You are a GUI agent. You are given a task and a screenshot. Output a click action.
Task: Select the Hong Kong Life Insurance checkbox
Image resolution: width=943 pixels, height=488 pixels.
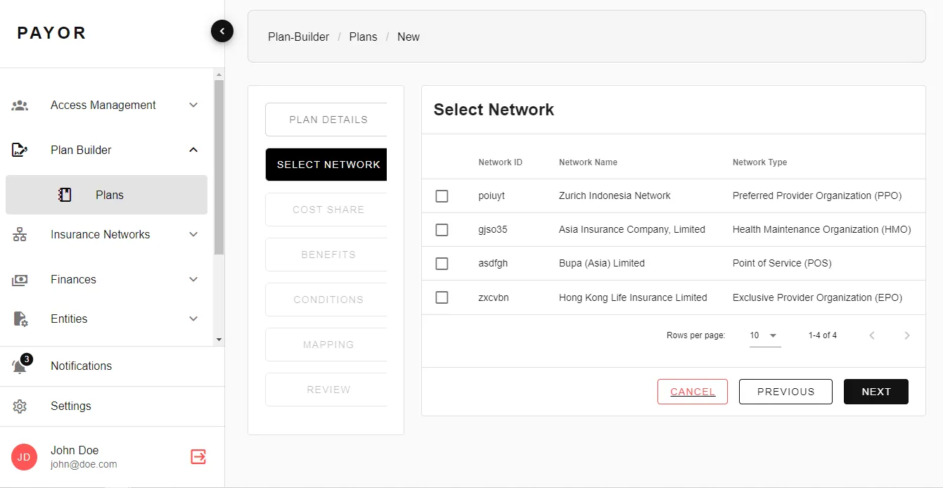click(442, 297)
